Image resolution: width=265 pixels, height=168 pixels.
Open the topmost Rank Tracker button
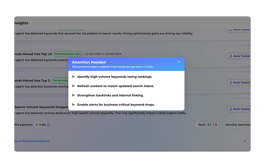click(x=239, y=30)
